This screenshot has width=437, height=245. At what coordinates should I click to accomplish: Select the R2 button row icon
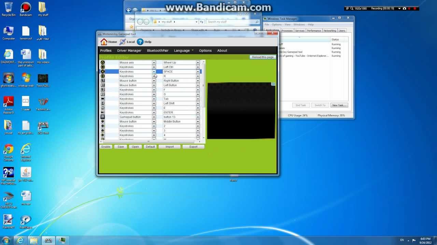[102, 94]
